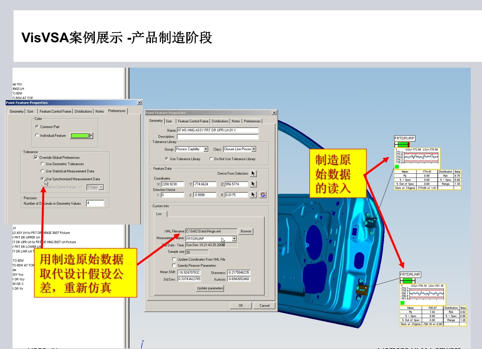Click the Name field containing 07 MS HNG ASSY
Viewport: 482px width, 349px height.
218,130
